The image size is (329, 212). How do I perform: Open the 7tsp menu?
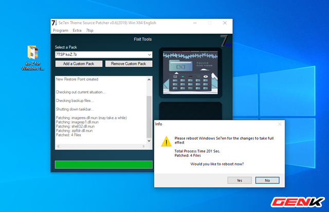click(x=89, y=31)
